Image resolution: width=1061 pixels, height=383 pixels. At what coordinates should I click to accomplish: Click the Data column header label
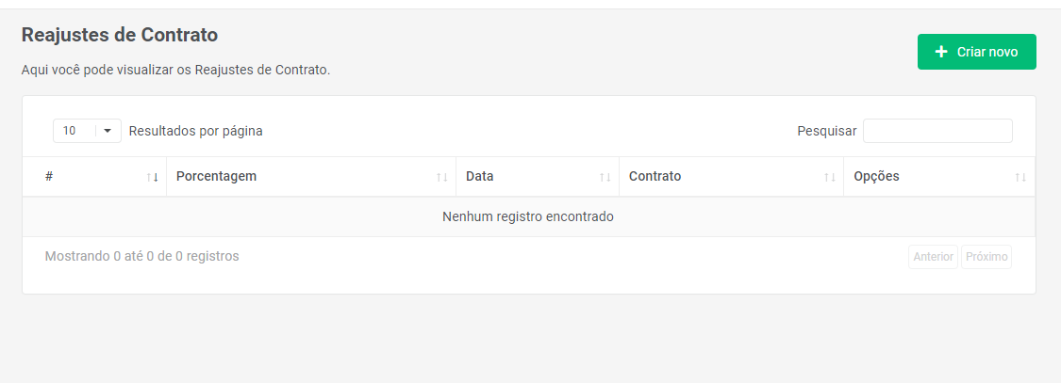click(479, 176)
